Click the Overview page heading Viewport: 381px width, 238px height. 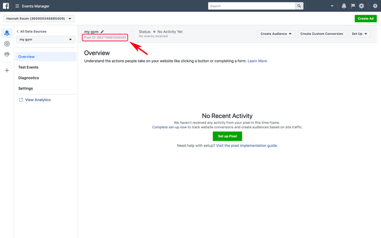click(x=97, y=53)
